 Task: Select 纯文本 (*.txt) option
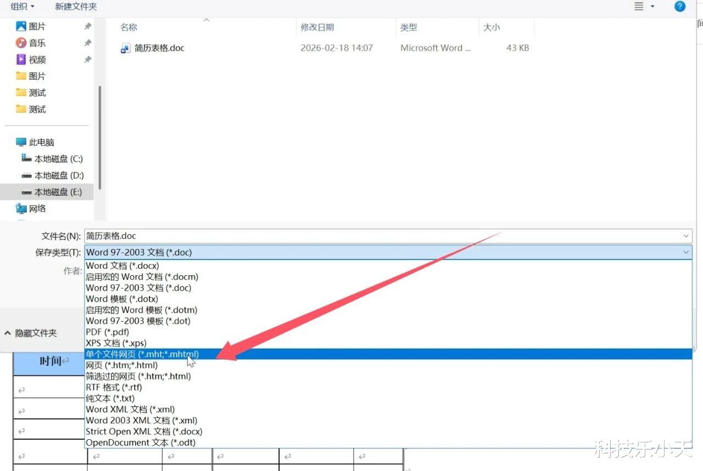388,398
